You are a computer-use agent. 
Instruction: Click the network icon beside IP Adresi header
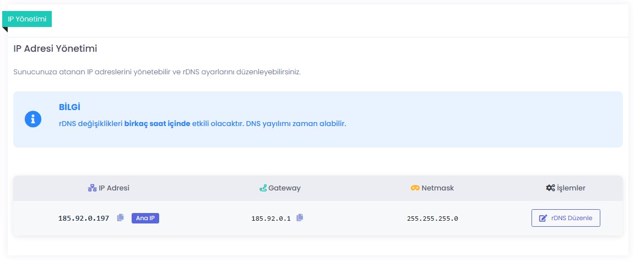point(92,188)
